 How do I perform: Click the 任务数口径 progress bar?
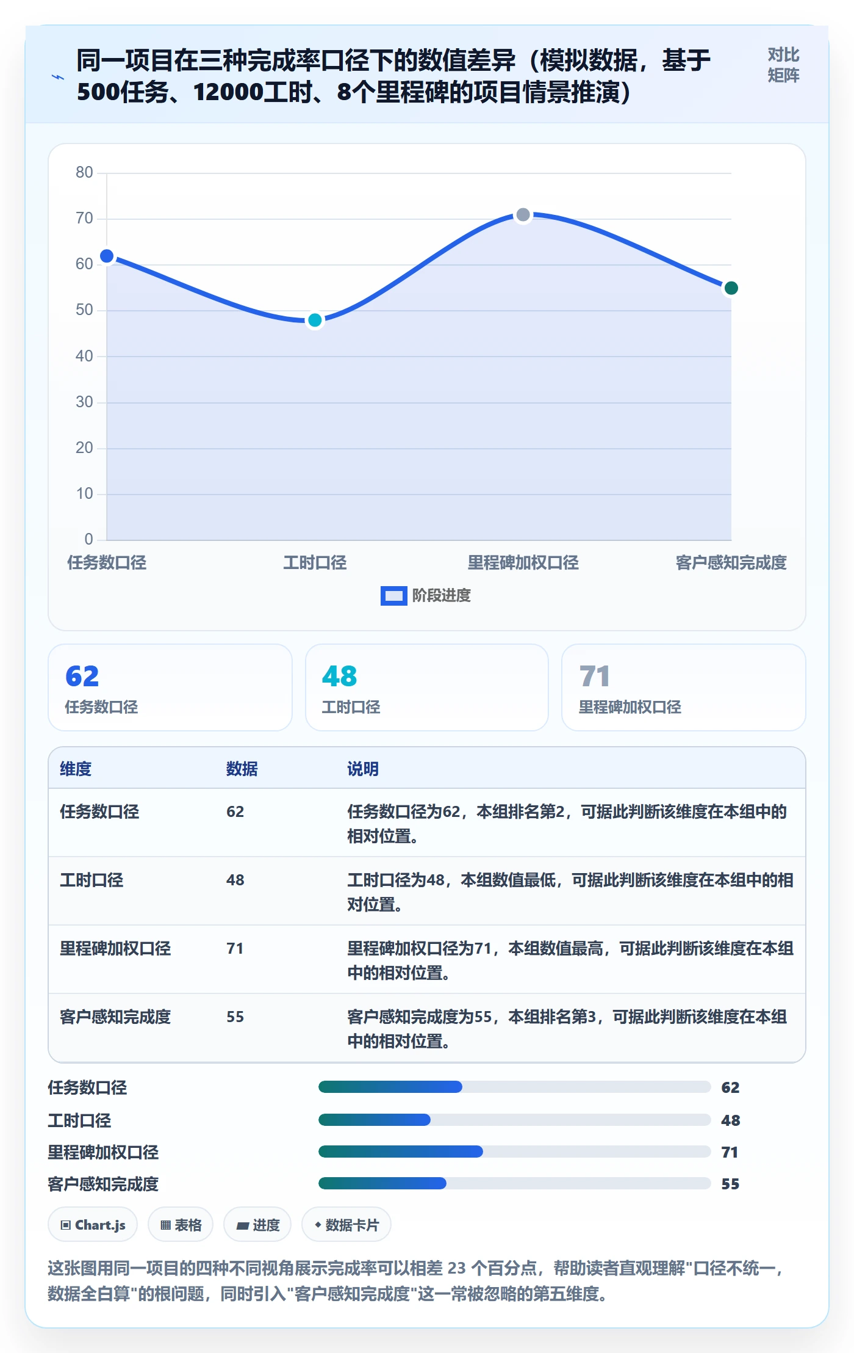514,1087
